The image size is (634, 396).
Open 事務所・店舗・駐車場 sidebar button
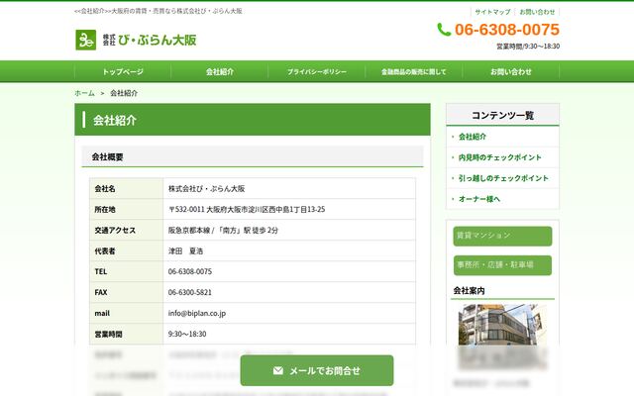click(502, 265)
